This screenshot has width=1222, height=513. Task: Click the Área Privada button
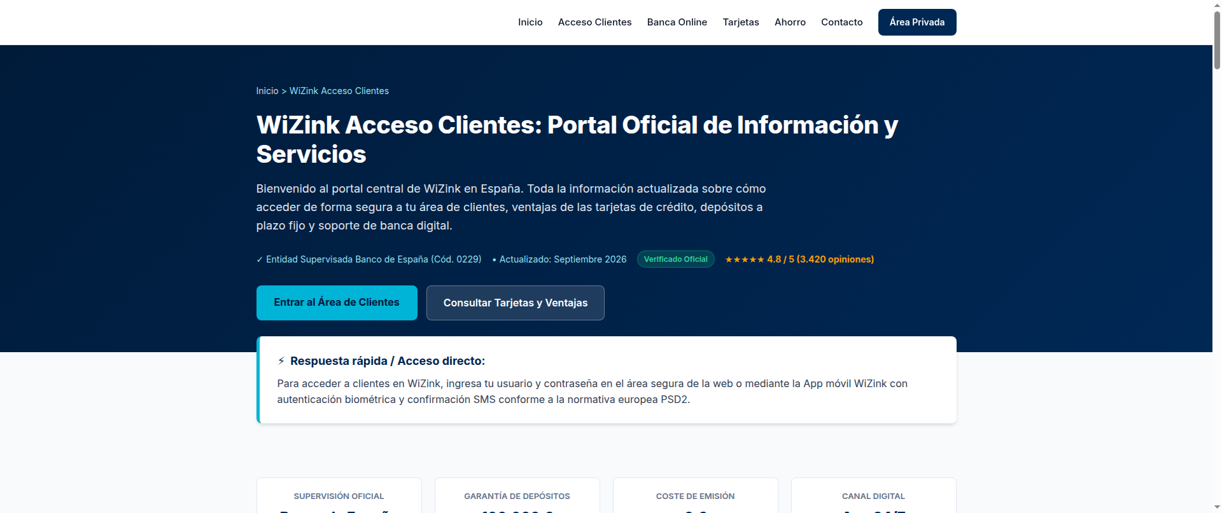coord(917,22)
